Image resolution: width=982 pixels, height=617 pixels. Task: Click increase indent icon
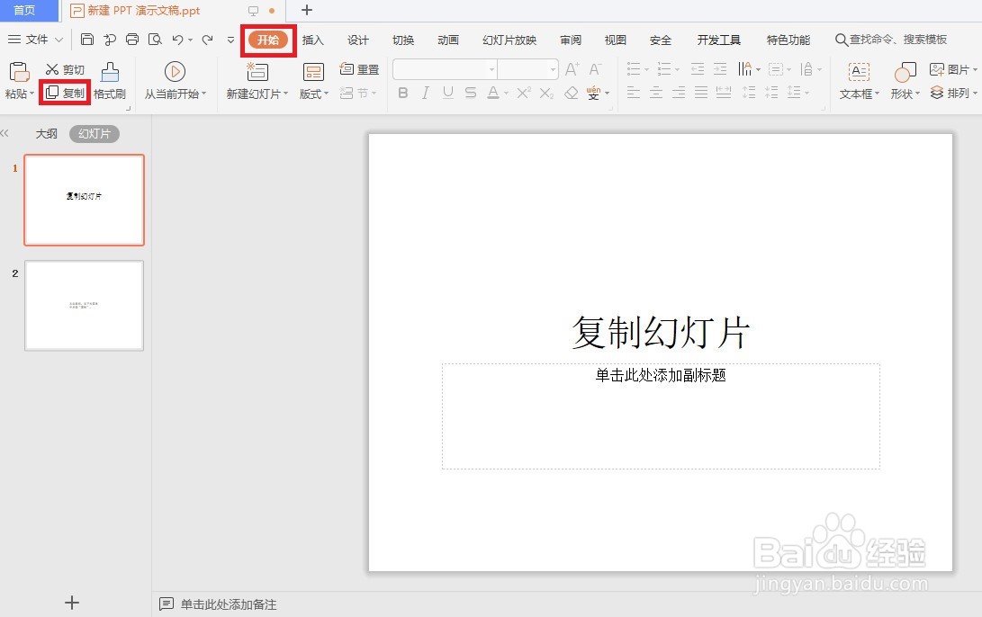click(x=720, y=69)
